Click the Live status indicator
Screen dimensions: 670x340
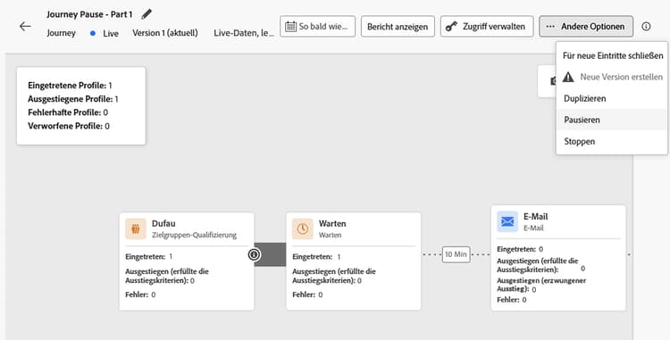click(x=105, y=33)
